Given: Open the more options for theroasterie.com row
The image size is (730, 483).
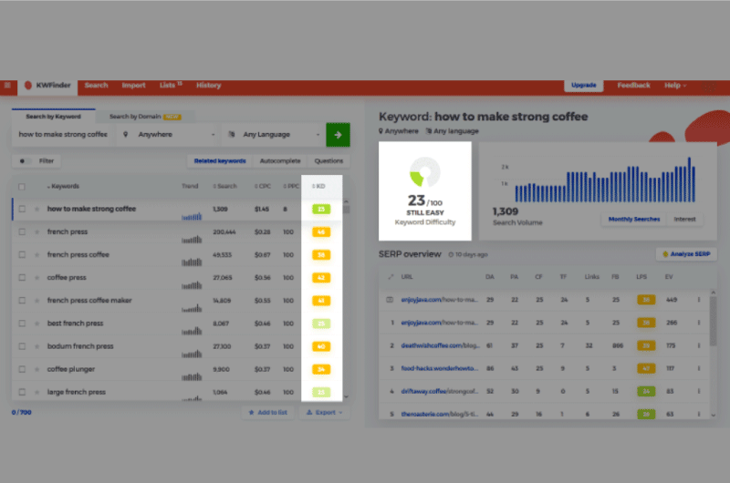Looking at the screenshot, I should coord(699,414).
